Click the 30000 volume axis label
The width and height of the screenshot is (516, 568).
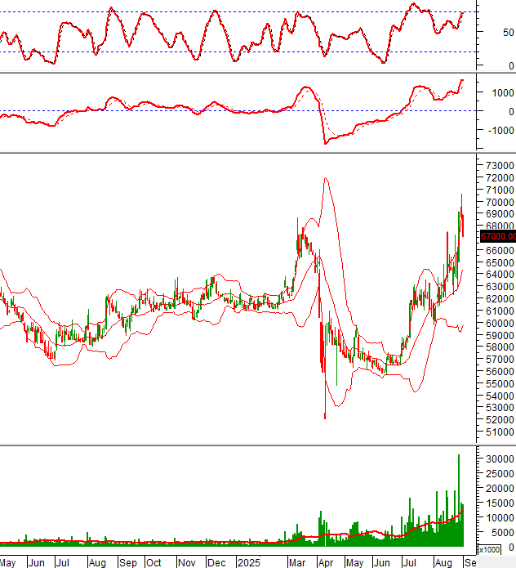498,459
